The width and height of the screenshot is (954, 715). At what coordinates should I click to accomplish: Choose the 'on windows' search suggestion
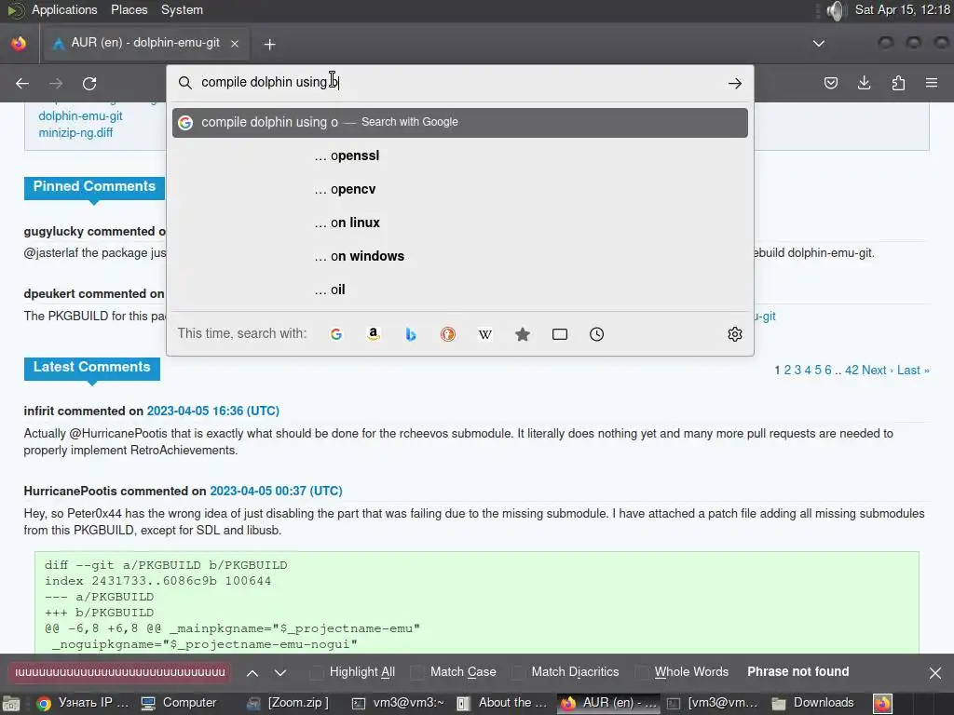[460, 256]
